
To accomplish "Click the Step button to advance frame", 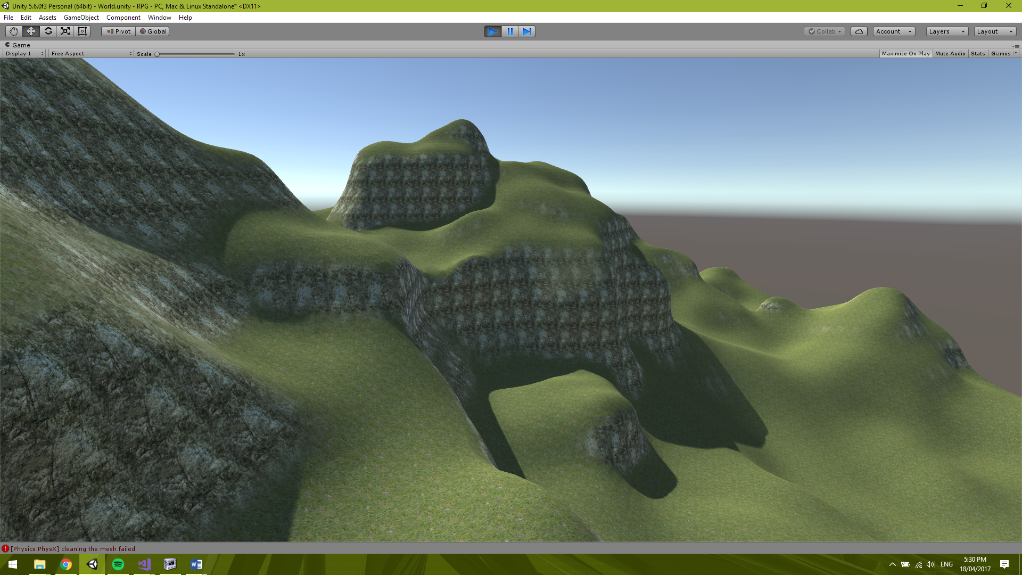I will point(526,31).
